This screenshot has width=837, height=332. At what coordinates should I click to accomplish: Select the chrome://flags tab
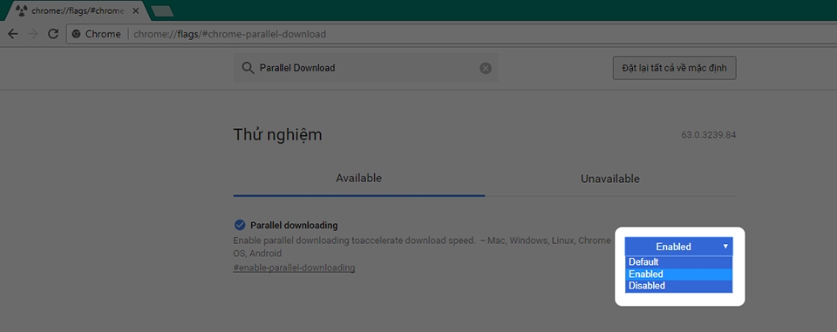[78, 10]
